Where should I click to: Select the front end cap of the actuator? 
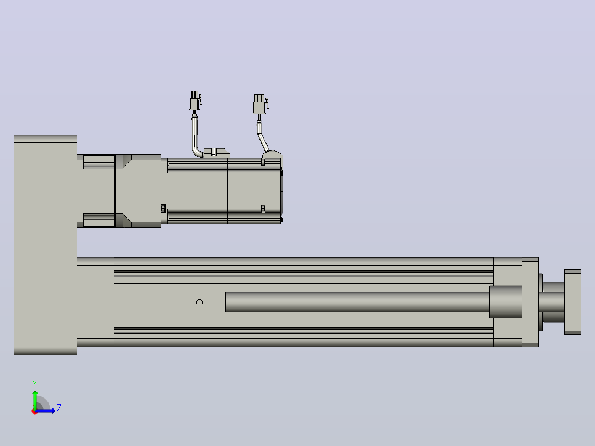(530, 302)
